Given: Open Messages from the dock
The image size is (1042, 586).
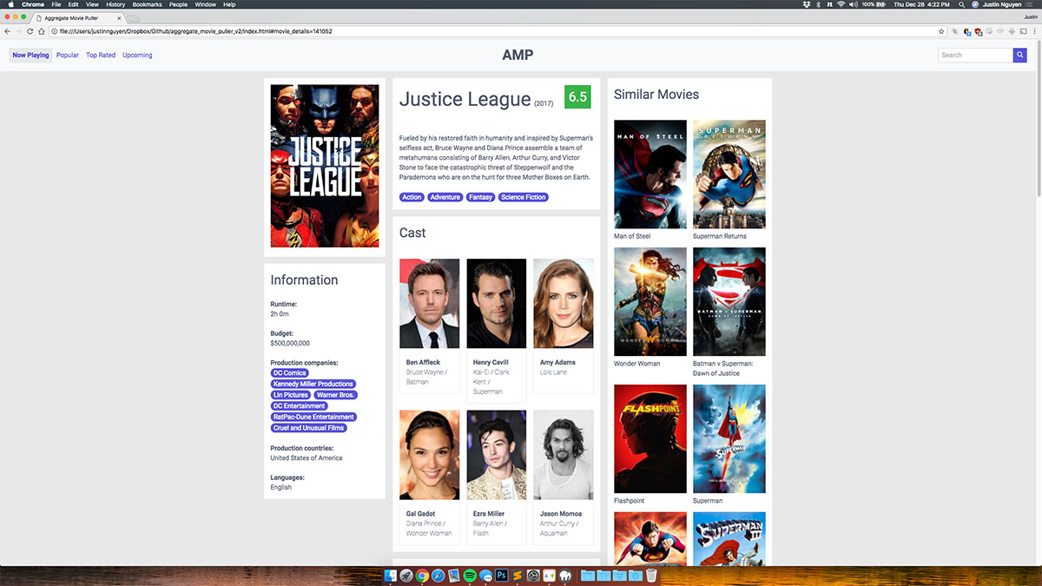Looking at the screenshot, I should point(485,575).
